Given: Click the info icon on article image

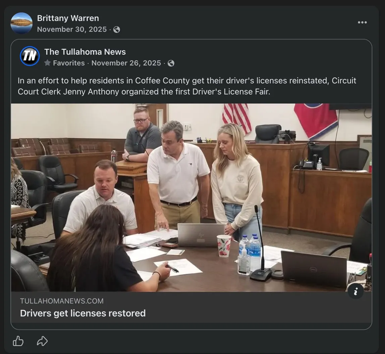Looking at the screenshot, I should [355, 292].
